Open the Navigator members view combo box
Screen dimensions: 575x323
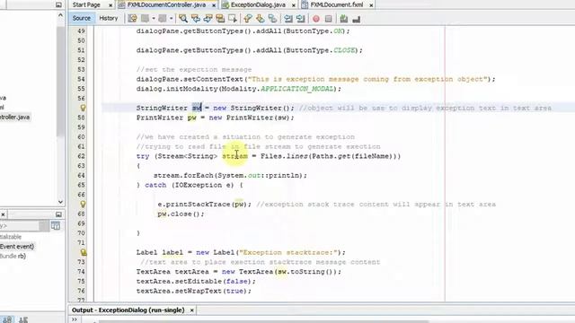(24, 225)
